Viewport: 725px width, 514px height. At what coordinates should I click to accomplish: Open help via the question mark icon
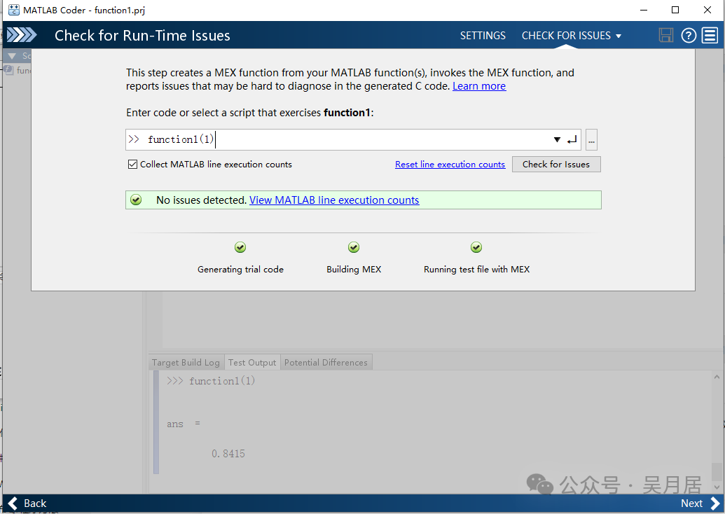(x=689, y=35)
